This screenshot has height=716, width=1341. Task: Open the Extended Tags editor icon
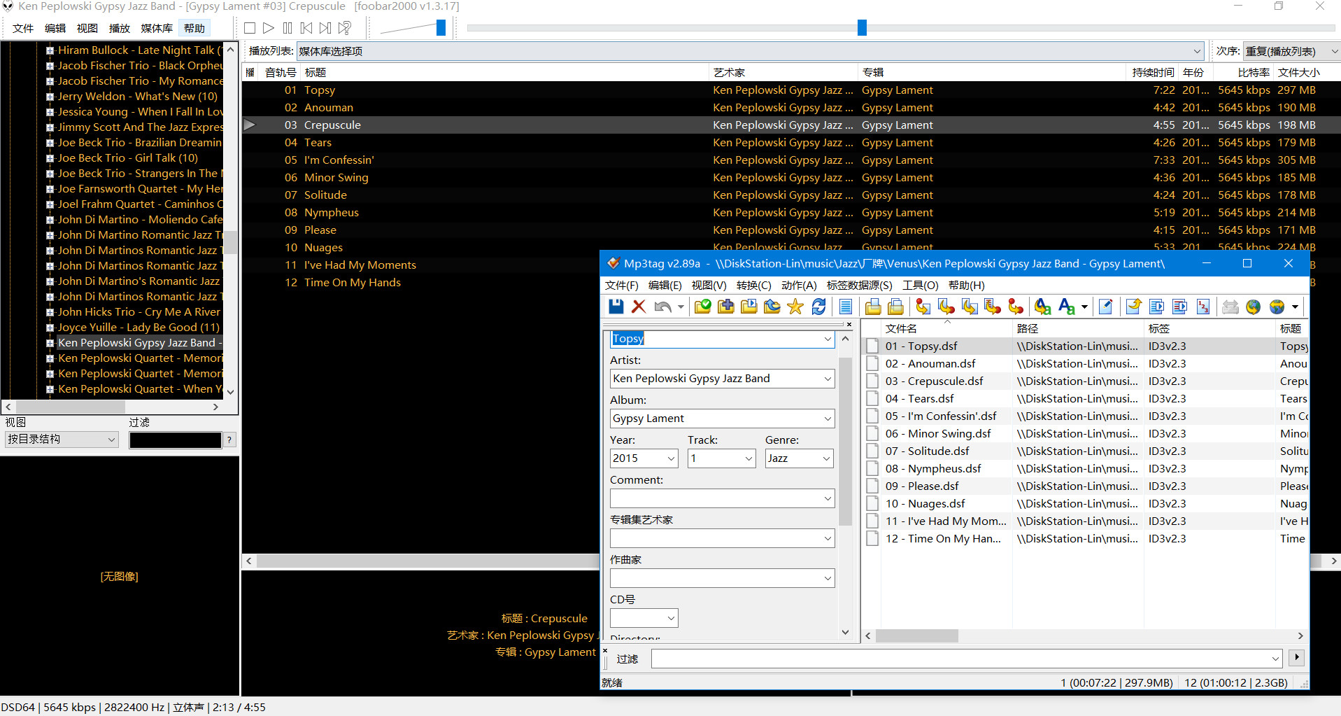1105,307
